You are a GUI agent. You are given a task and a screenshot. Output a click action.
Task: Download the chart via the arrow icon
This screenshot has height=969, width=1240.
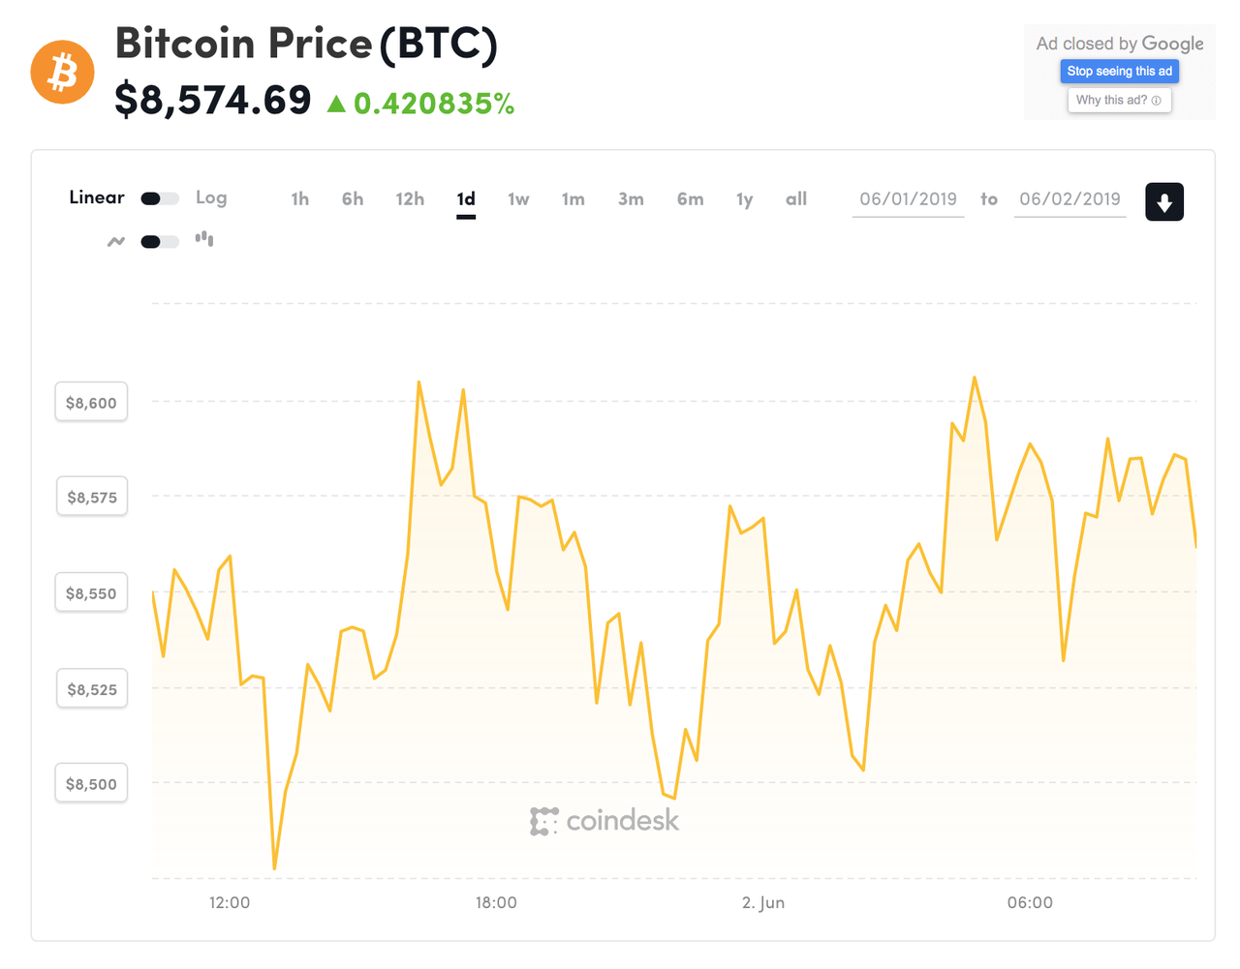click(1164, 201)
